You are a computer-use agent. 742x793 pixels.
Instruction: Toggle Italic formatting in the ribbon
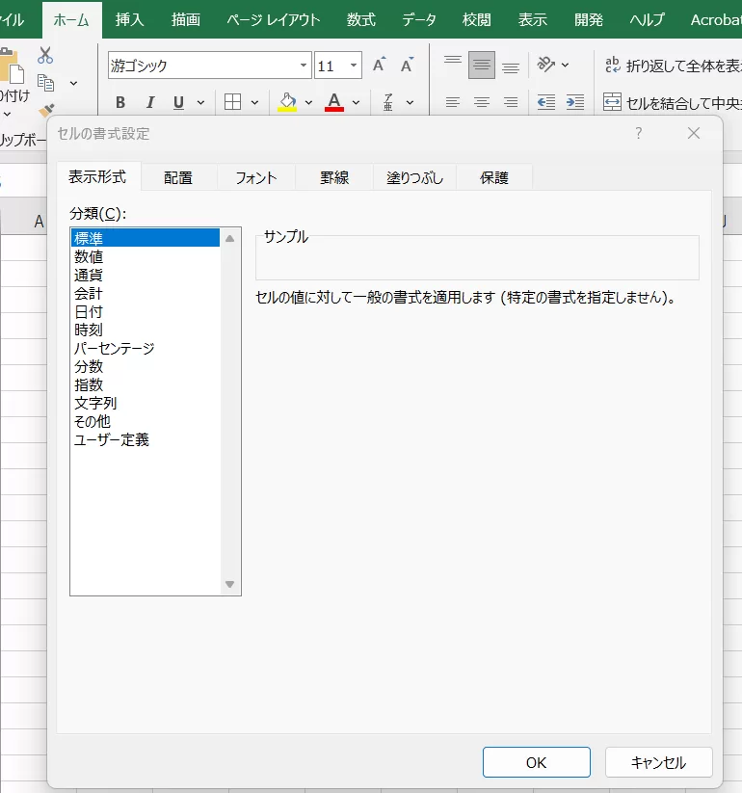(x=149, y=102)
